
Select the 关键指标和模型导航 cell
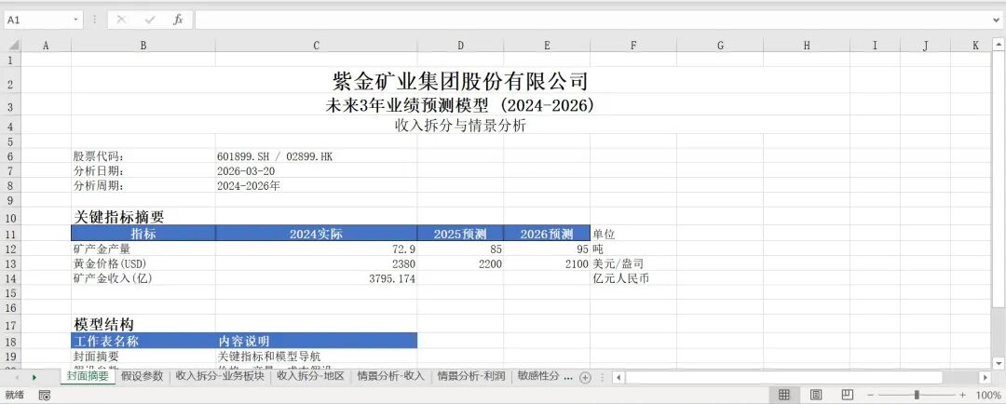(x=317, y=356)
